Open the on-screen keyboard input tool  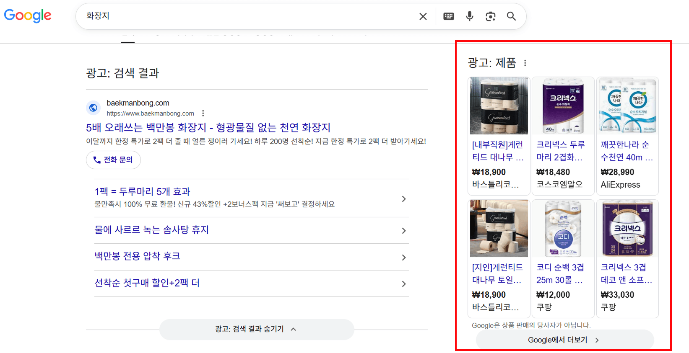[449, 16]
